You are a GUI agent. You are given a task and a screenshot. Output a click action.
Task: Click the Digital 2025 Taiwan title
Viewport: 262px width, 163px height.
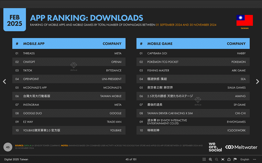tap(16, 159)
